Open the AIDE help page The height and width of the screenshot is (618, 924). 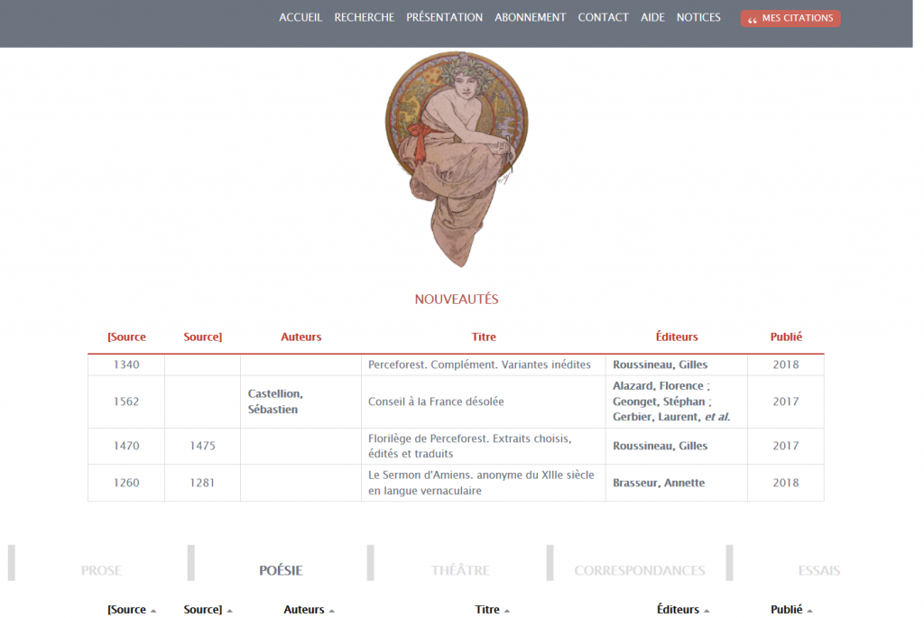pos(652,18)
